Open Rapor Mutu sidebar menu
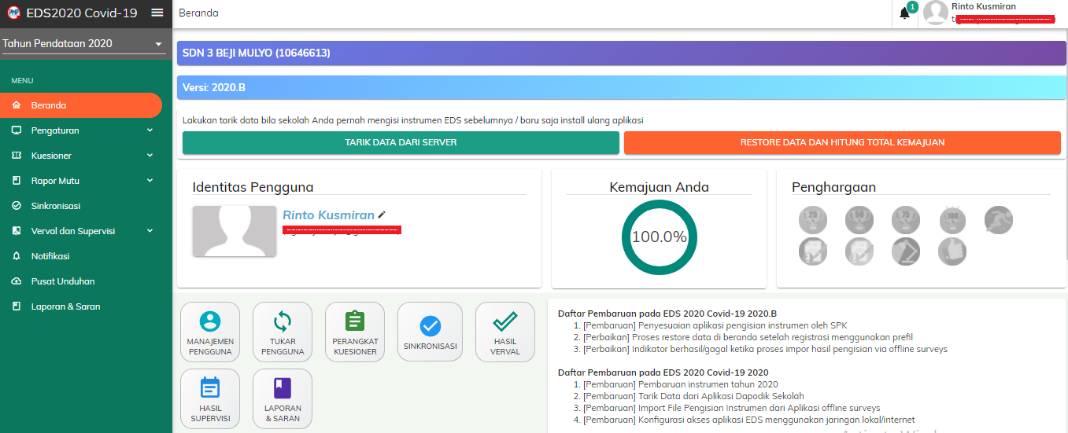 pos(81,181)
